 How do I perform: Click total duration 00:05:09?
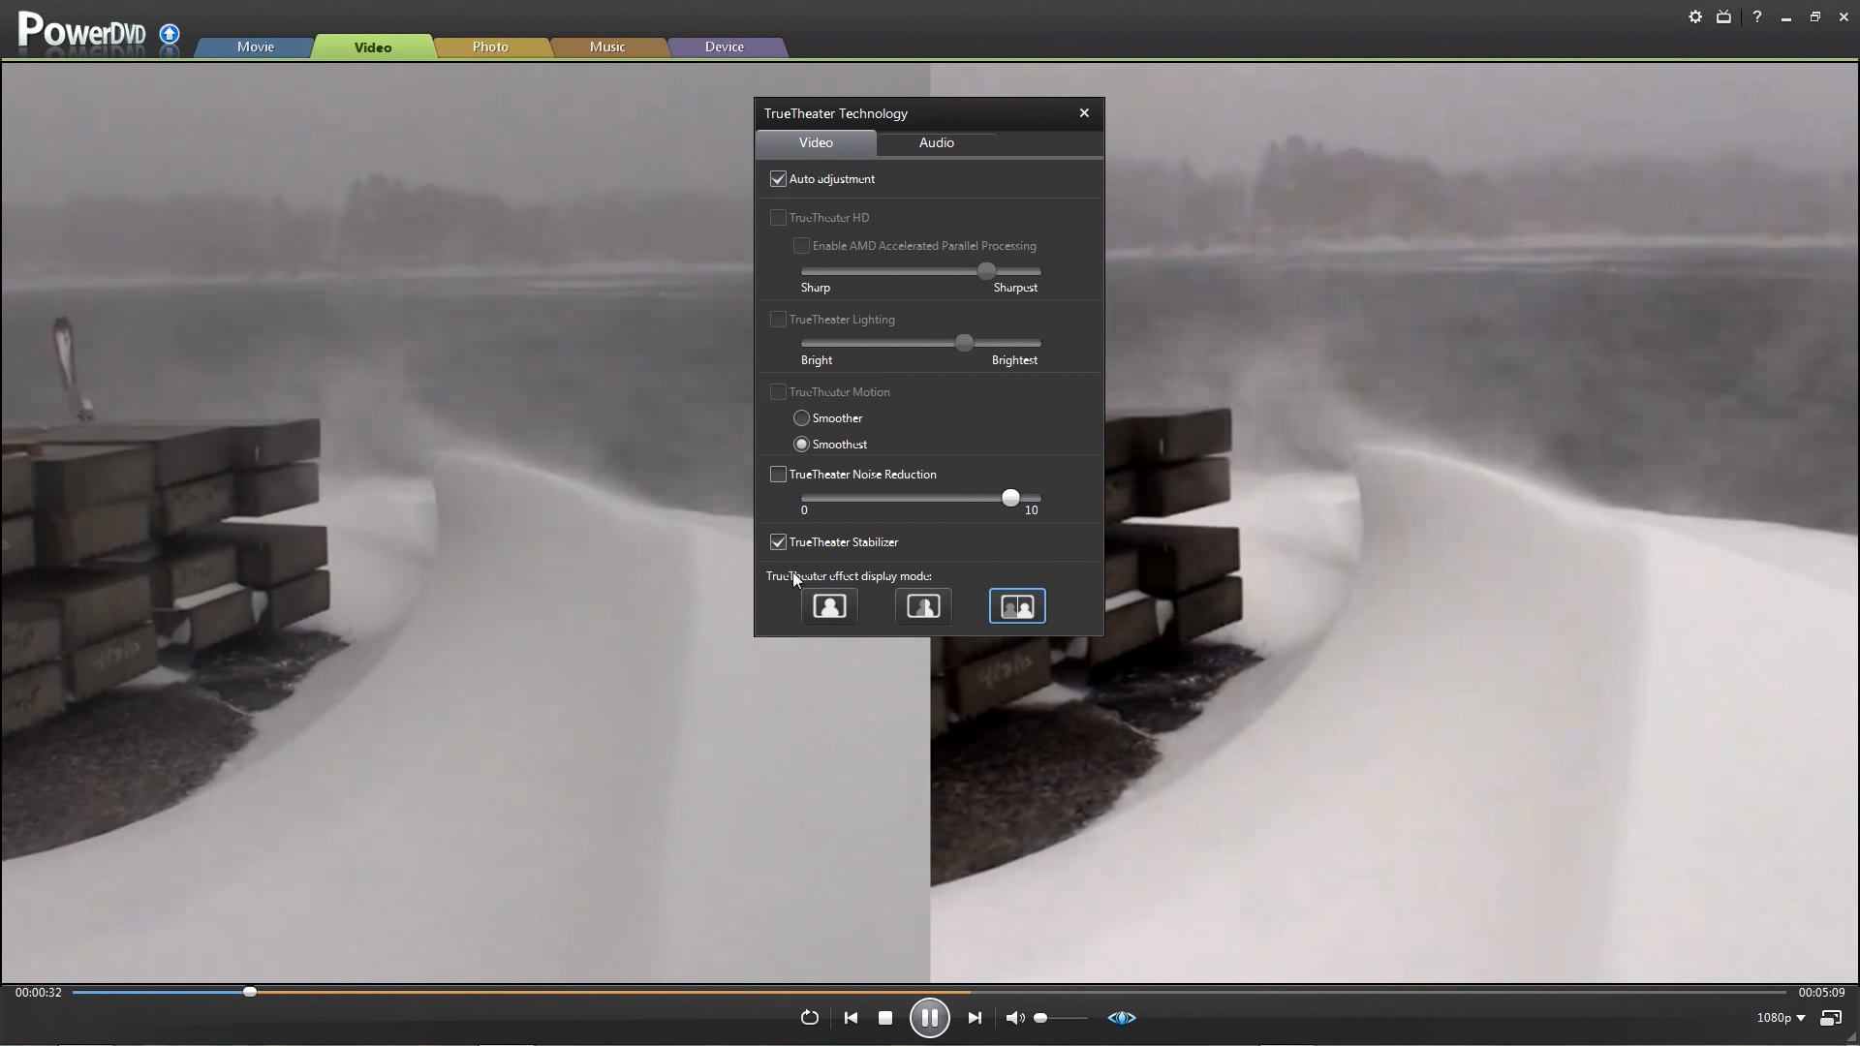tap(1822, 993)
